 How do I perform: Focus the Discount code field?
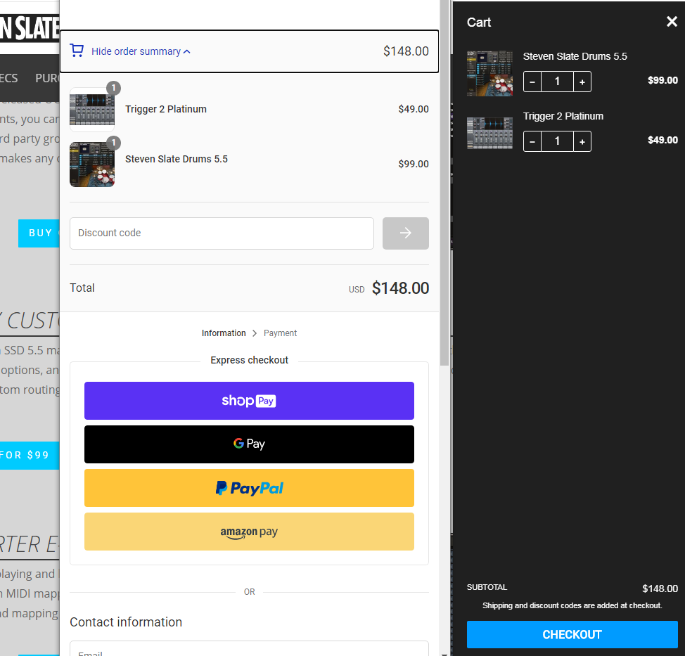click(x=222, y=233)
